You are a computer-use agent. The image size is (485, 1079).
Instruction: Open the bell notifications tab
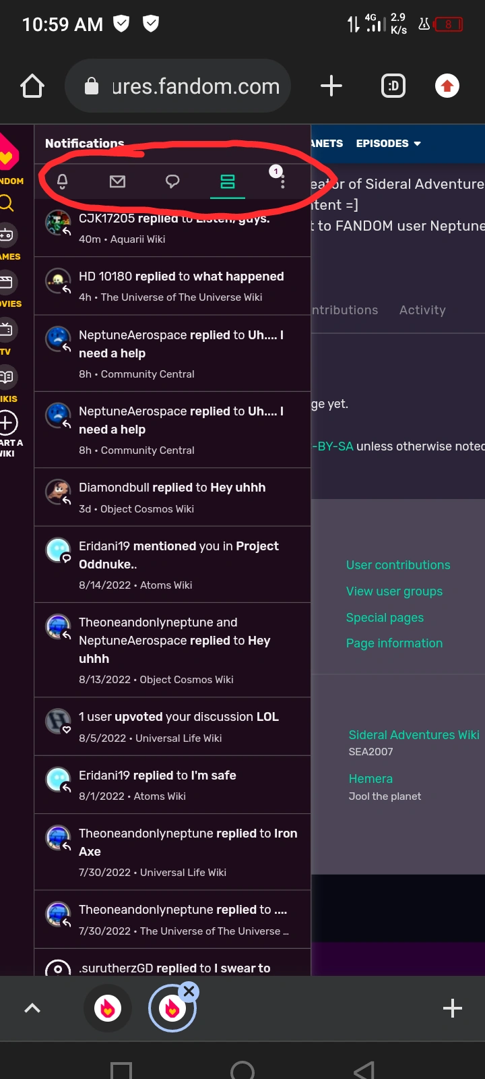pos(63,181)
